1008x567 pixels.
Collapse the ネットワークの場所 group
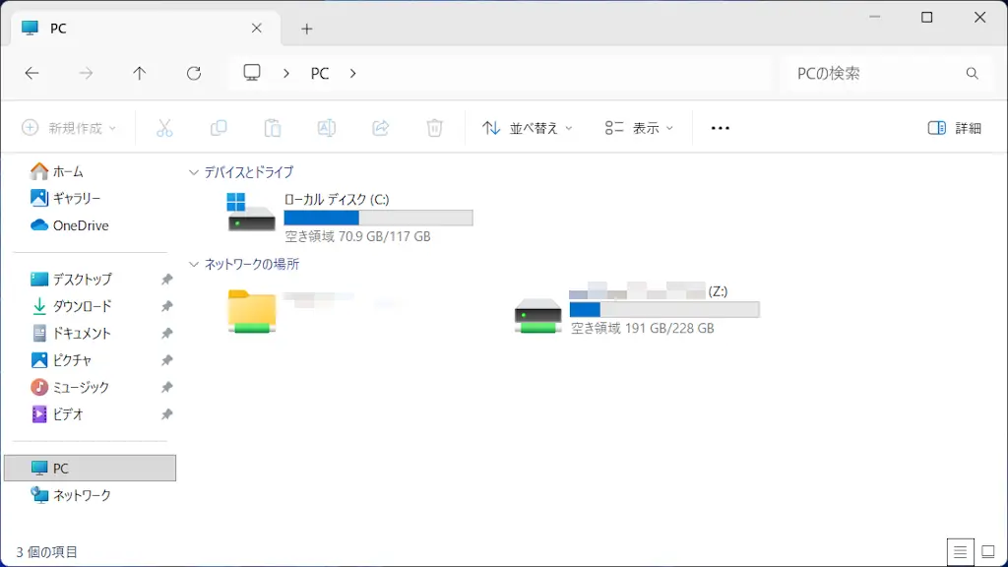click(193, 265)
